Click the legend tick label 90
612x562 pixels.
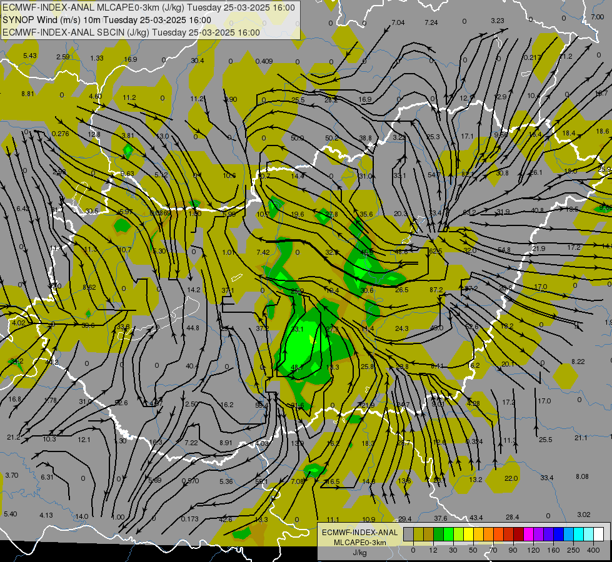[513, 550]
